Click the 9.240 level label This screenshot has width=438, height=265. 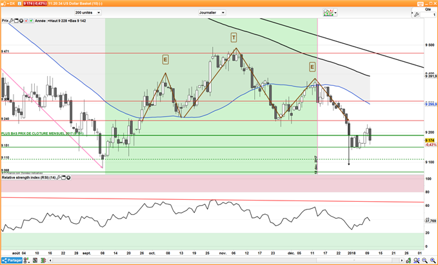[5, 119]
